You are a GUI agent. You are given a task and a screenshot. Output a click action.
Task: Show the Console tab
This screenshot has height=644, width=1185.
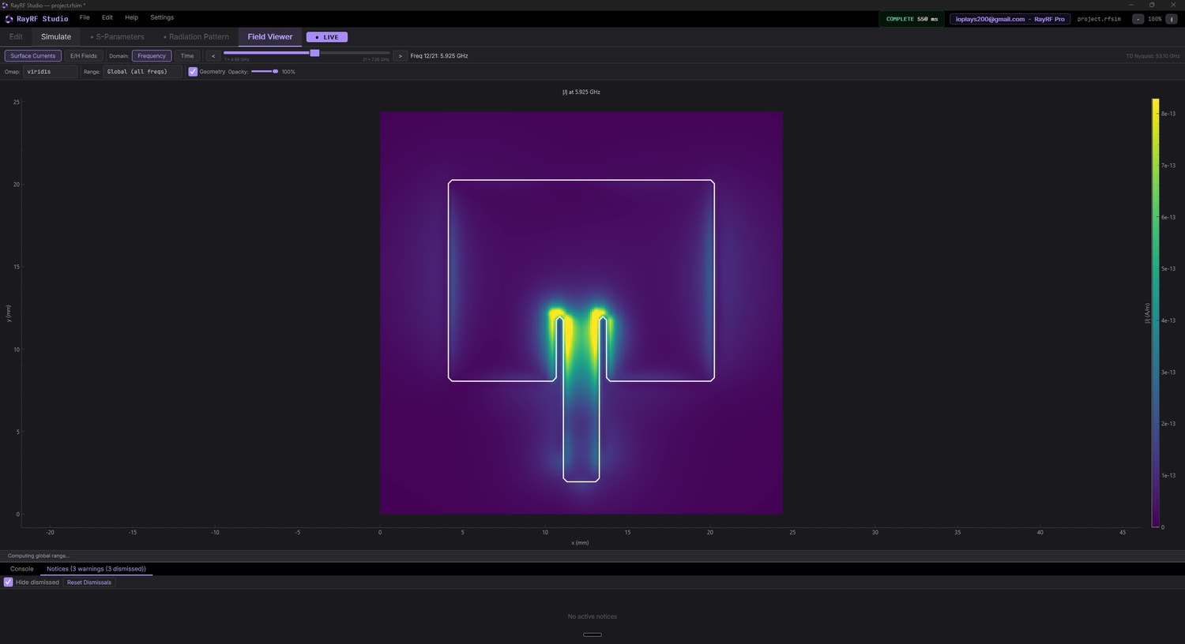22,569
